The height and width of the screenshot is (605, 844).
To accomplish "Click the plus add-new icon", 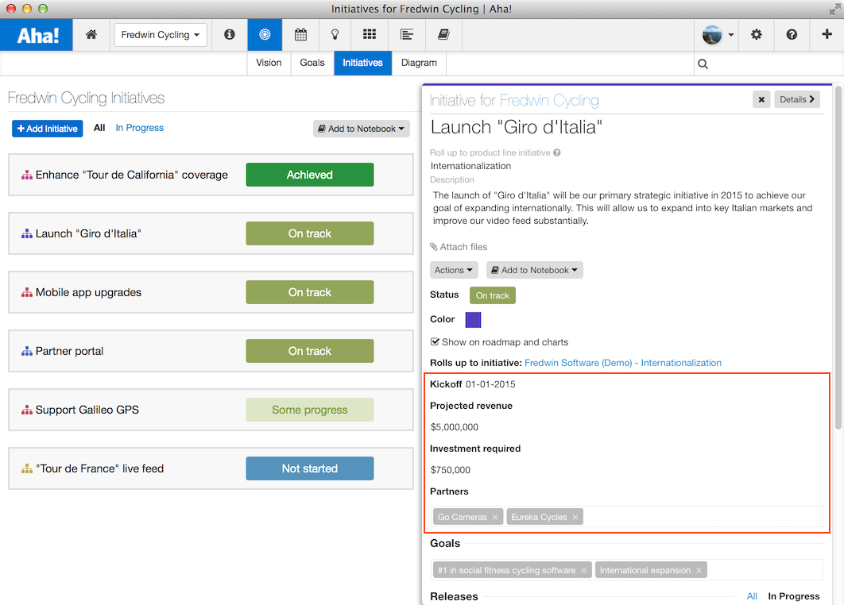I will tap(827, 34).
